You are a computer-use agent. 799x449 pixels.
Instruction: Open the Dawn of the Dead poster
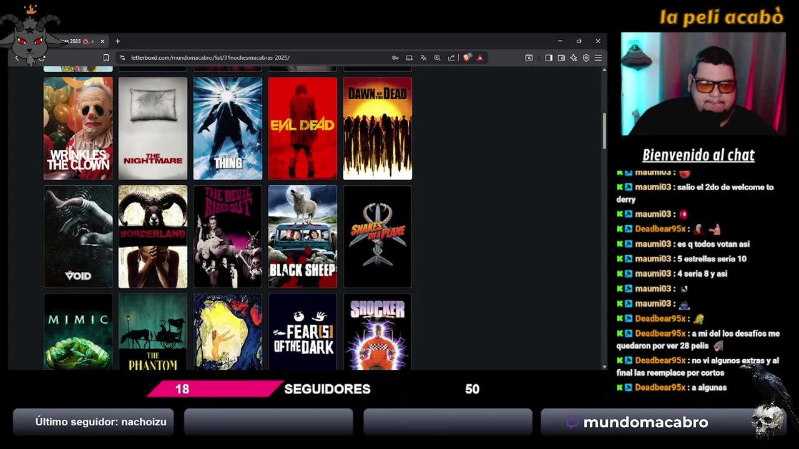point(378,128)
